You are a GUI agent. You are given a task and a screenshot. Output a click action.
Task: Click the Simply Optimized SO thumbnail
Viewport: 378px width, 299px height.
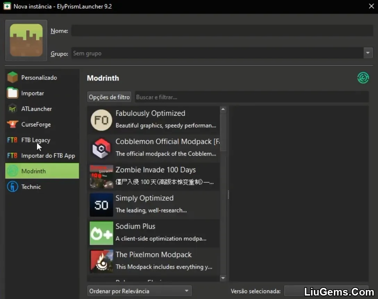click(x=101, y=205)
